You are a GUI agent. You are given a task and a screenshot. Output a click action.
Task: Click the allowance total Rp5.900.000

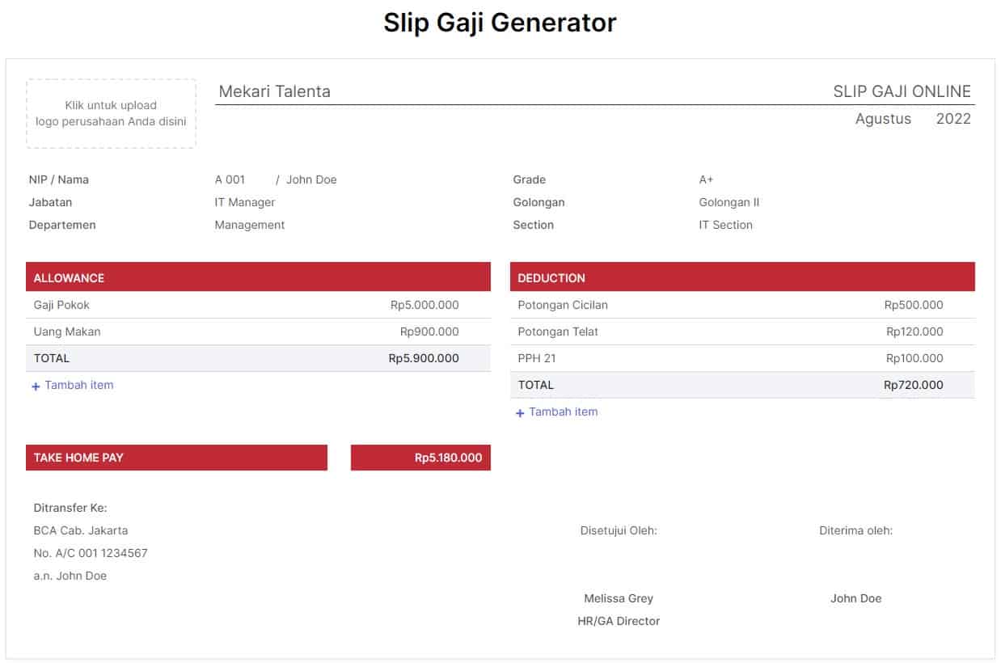(424, 358)
